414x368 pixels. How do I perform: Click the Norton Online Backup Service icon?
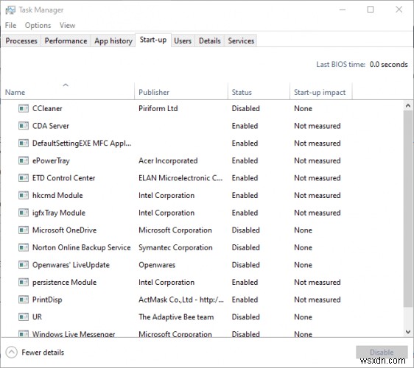[x=24, y=248]
